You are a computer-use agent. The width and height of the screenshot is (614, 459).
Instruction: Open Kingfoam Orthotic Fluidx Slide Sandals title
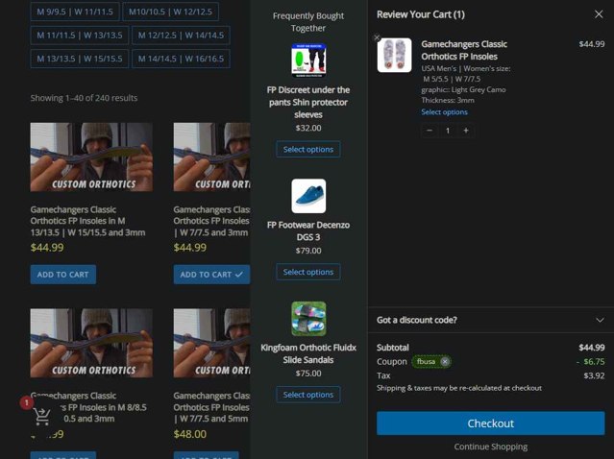[308, 353]
